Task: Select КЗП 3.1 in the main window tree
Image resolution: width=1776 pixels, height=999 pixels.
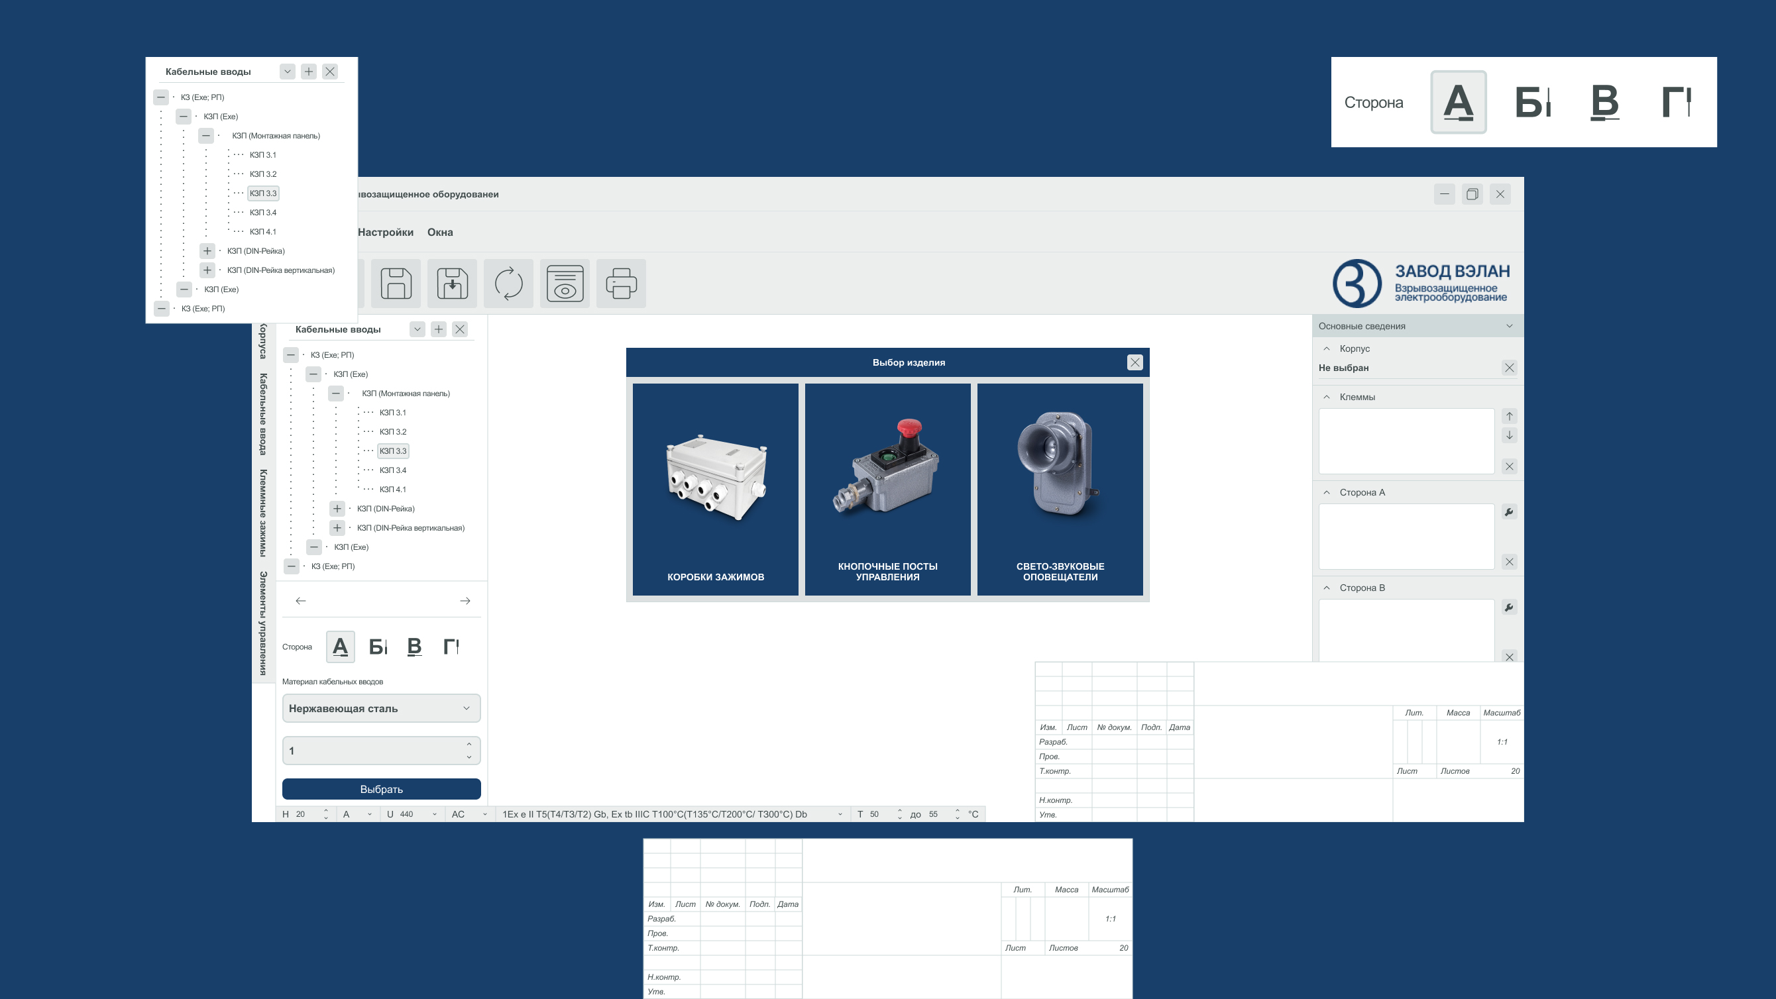Action: [x=392, y=413]
